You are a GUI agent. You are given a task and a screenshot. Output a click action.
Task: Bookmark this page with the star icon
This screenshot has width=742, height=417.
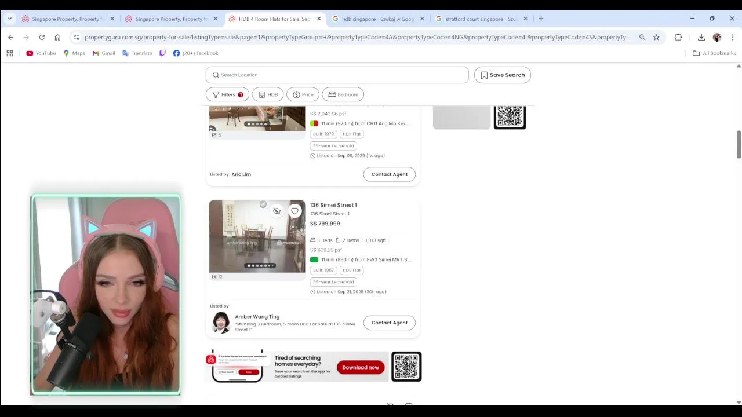pyautogui.click(x=656, y=37)
